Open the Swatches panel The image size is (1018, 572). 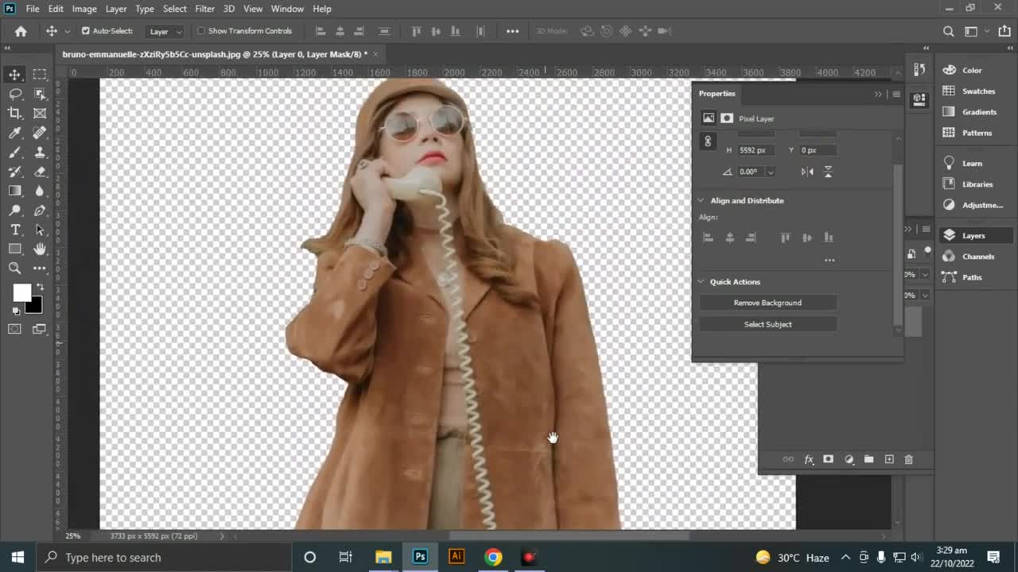pos(977,91)
